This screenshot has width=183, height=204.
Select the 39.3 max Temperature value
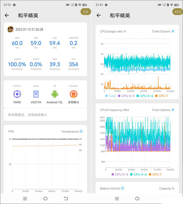pyautogui.click(x=55, y=64)
